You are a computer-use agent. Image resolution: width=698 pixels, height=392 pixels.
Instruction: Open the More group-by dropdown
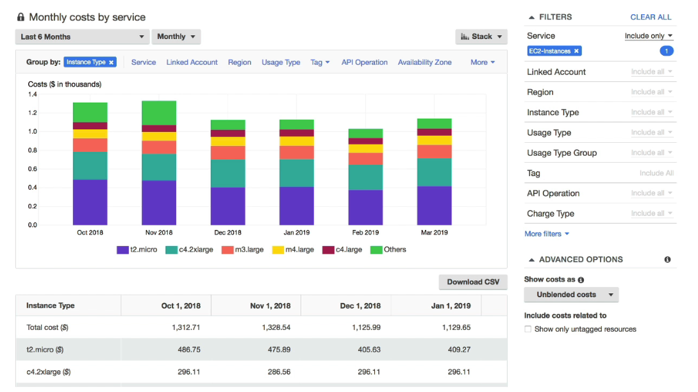point(483,62)
